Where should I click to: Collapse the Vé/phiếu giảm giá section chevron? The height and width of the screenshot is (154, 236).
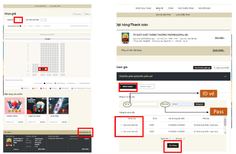click(225, 77)
